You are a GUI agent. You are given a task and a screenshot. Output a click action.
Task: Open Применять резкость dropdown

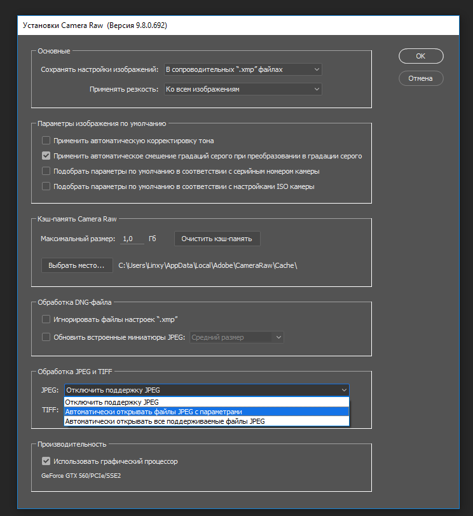(243, 89)
